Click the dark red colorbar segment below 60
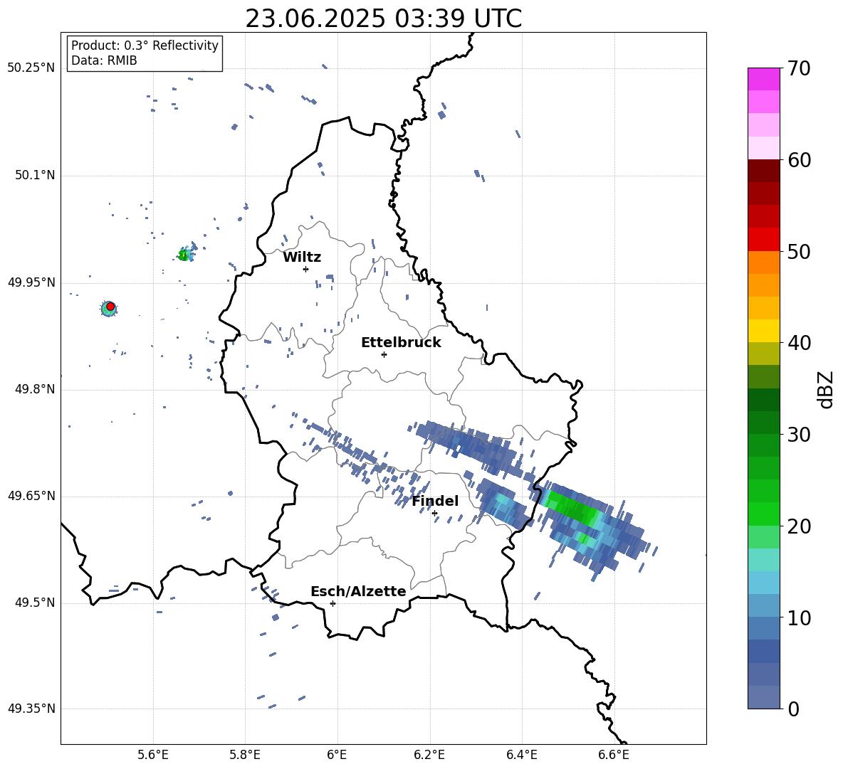 click(763, 170)
